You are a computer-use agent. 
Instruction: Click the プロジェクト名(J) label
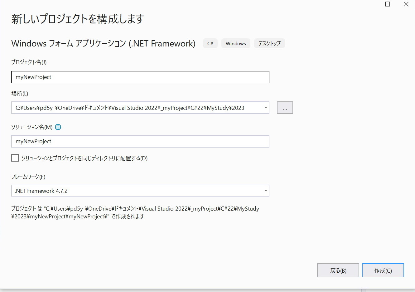(x=29, y=62)
